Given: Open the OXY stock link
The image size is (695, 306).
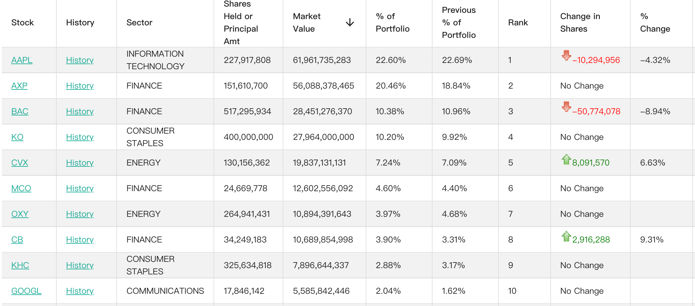Looking at the screenshot, I should [x=20, y=214].
